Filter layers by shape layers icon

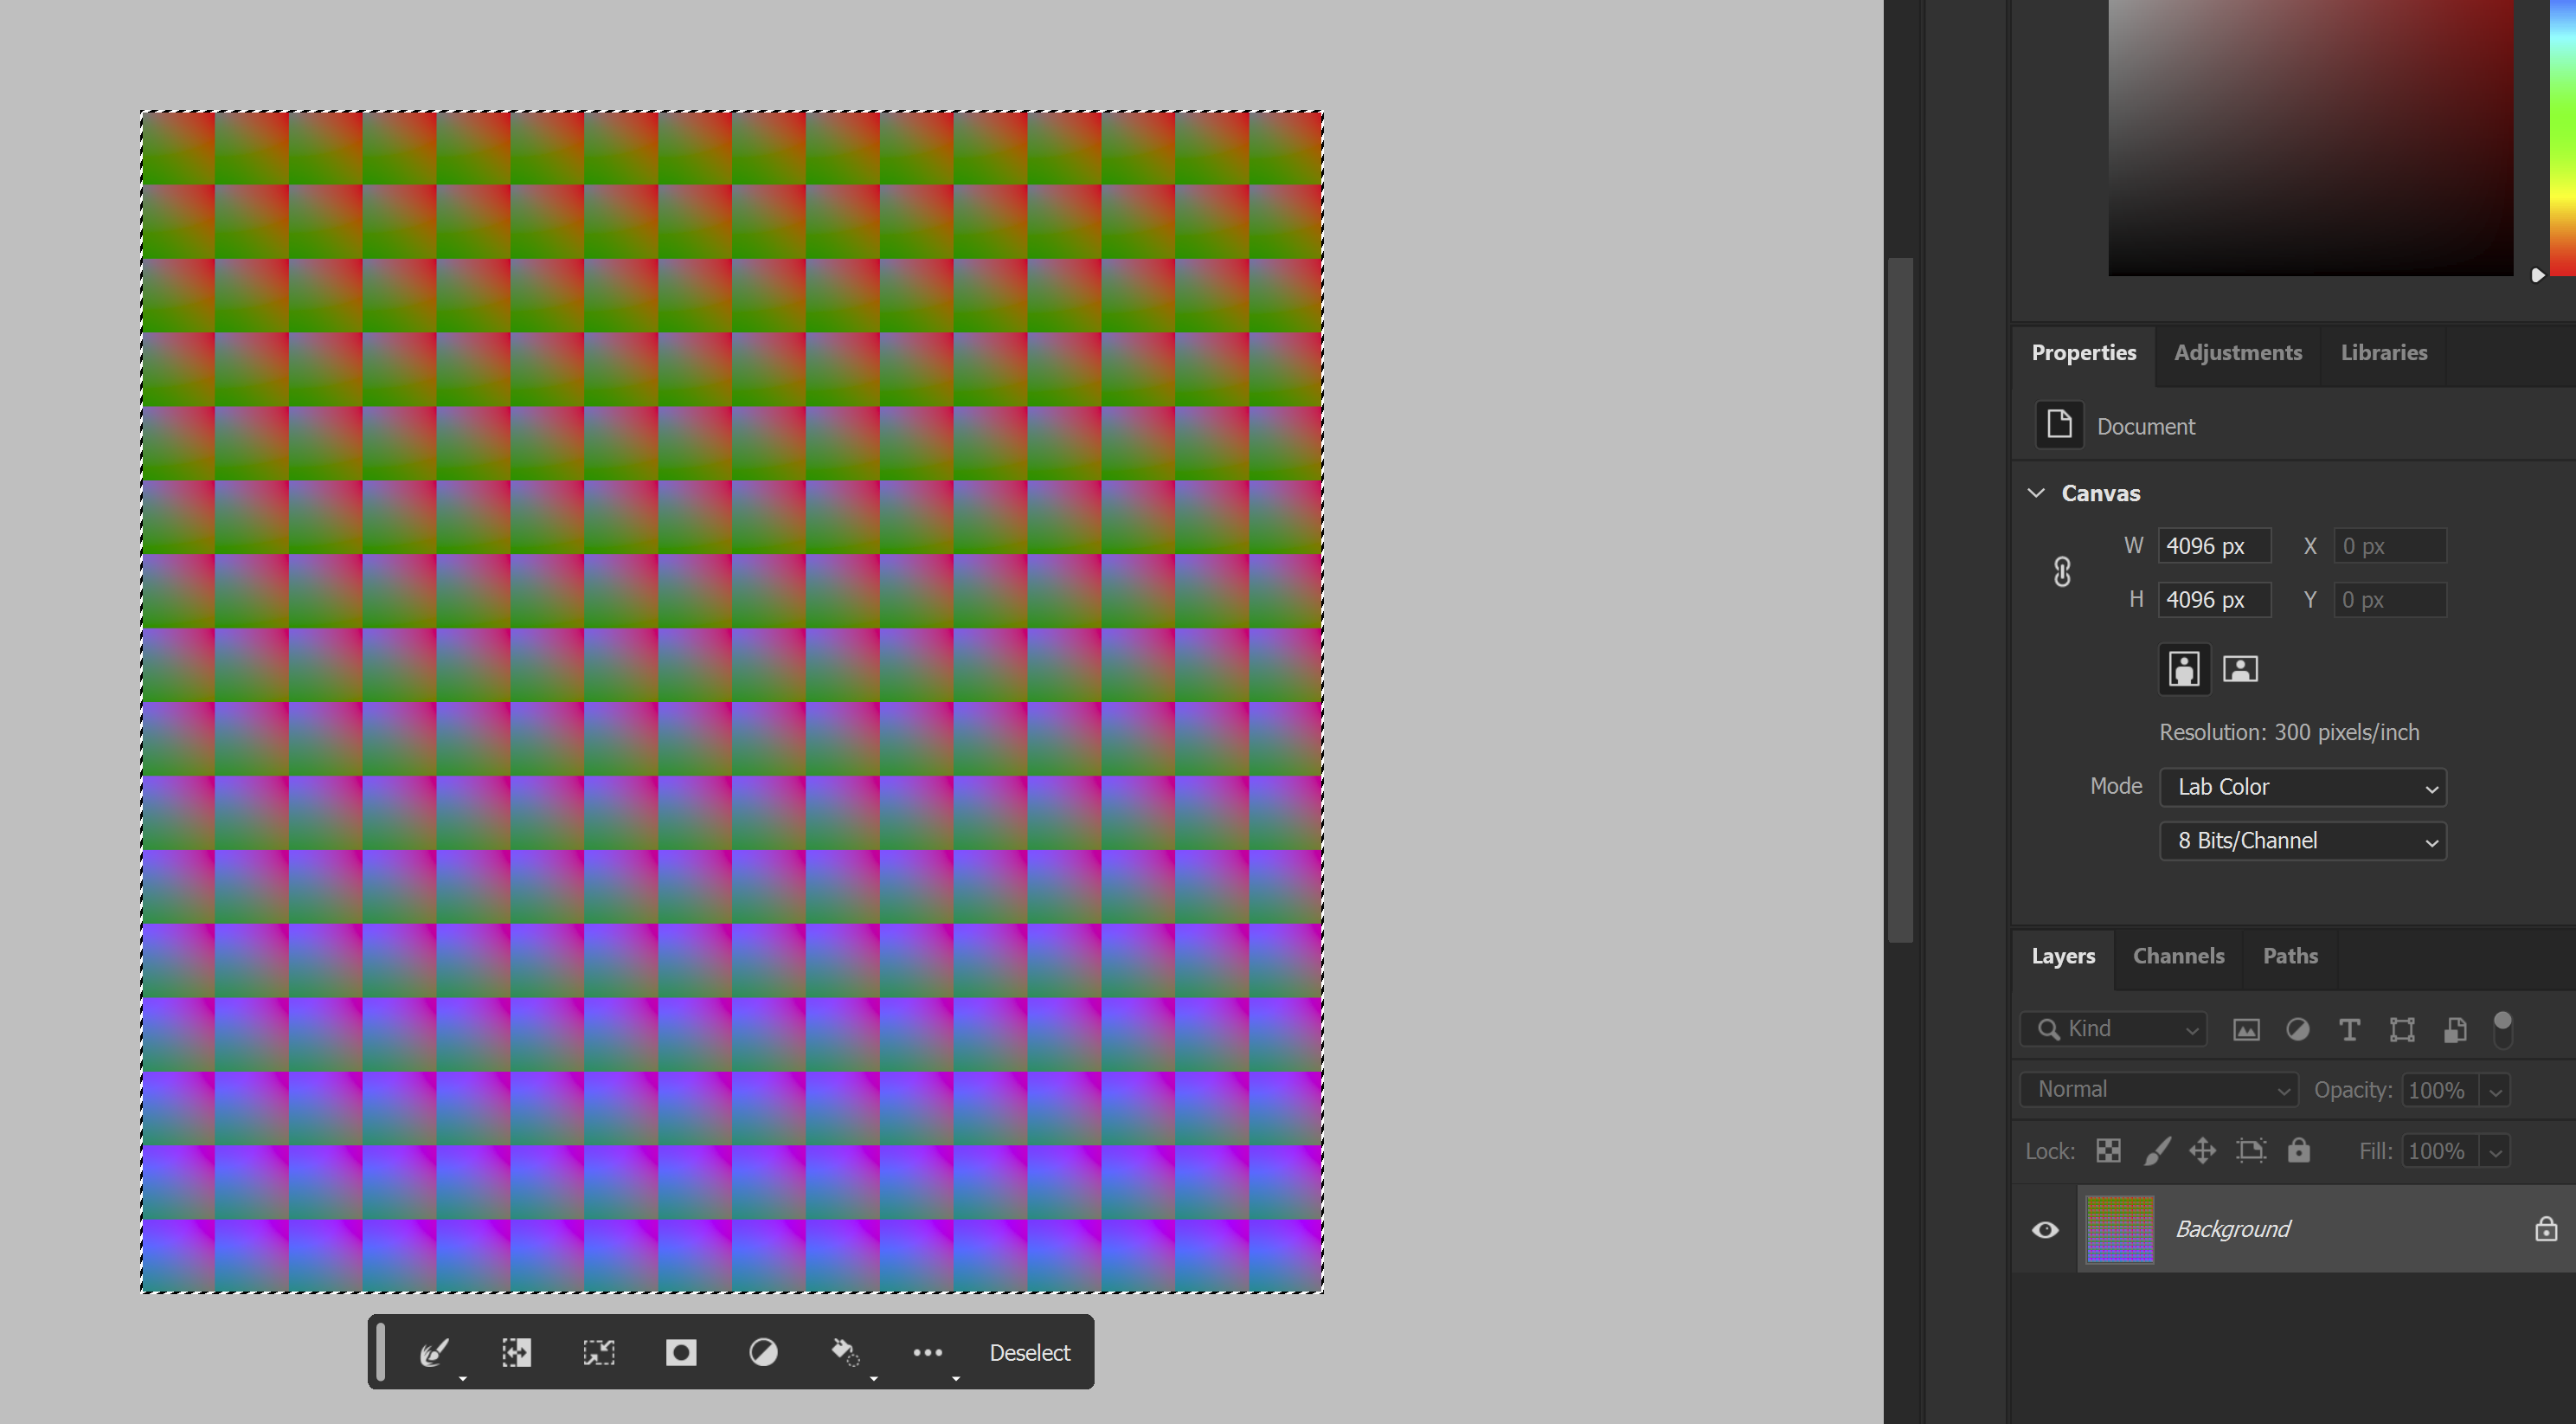click(2401, 1028)
